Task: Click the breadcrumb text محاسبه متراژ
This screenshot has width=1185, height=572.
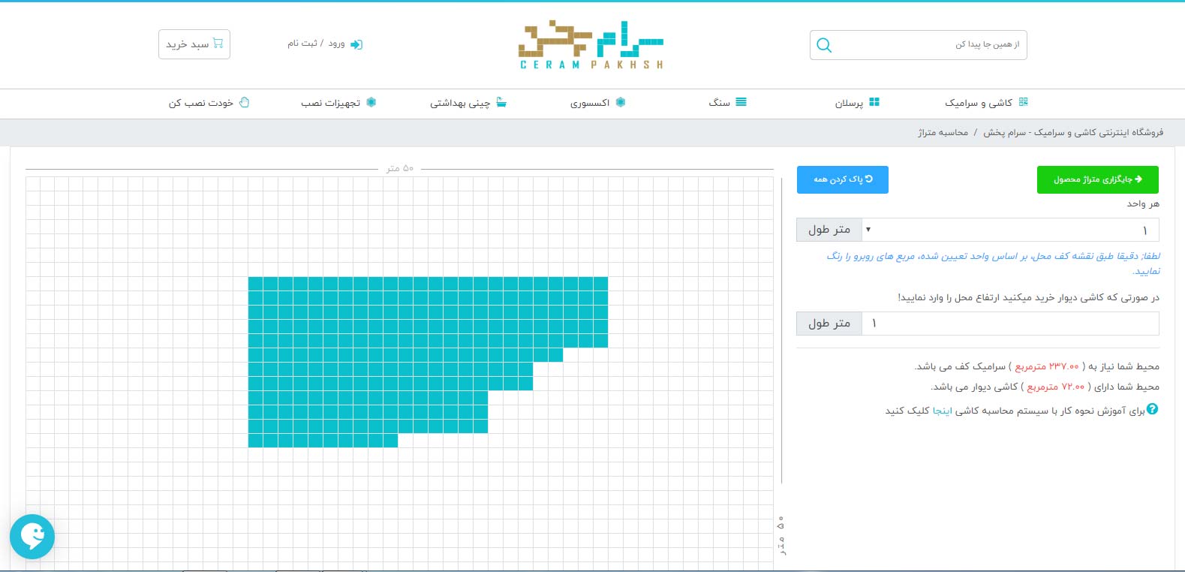Action: point(943,132)
